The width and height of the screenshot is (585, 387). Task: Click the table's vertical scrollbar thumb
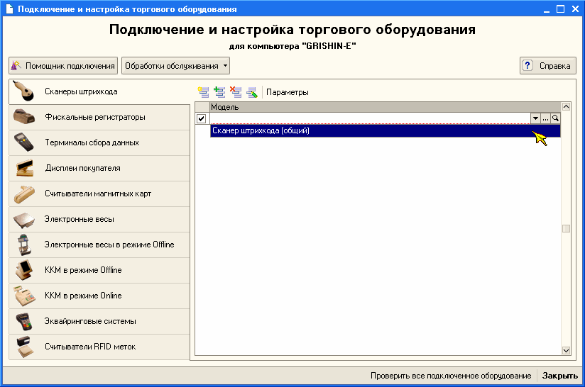coord(566,228)
